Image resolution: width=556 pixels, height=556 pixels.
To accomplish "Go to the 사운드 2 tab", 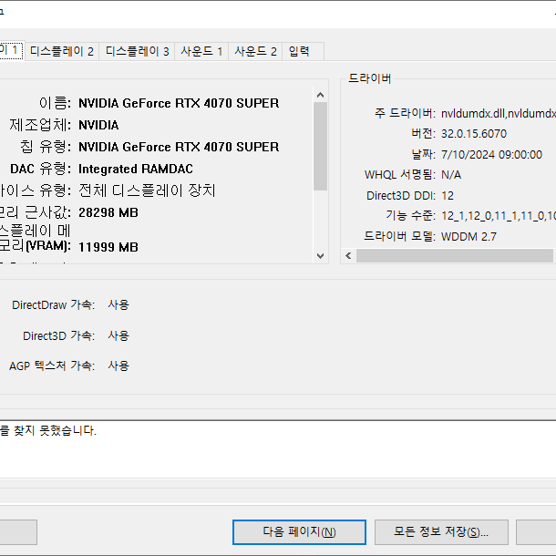I will tap(255, 51).
